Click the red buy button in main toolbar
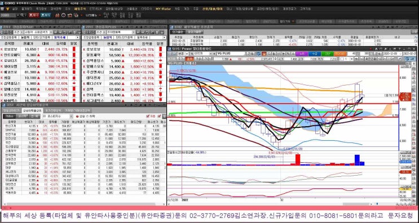Image resolution: width=419 pixels, height=223 pixels. click(x=34, y=15)
